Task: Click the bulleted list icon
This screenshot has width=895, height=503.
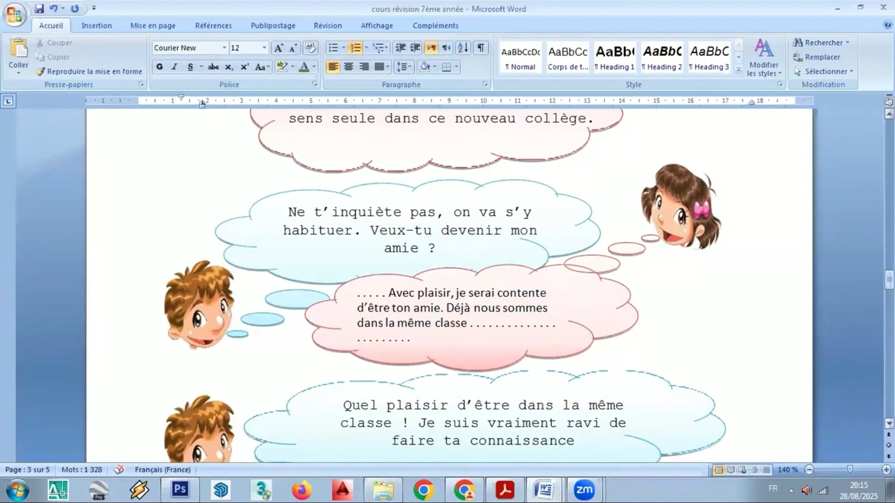Action: point(333,48)
